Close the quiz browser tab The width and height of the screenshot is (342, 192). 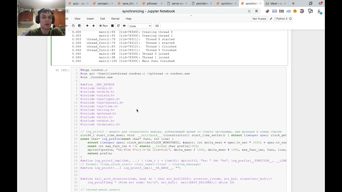coord(88,3)
